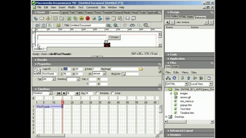Viewport: 246px width, 138px height.
Task: Open Assets tab in Files panel
Action: point(175,67)
